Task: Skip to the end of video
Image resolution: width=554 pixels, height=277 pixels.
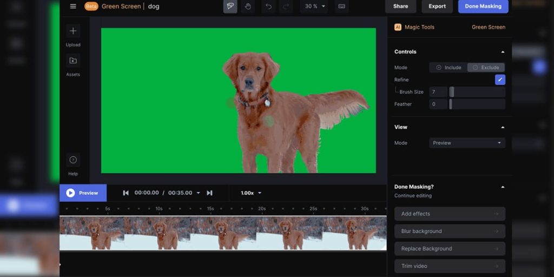Action: pos(209,193)
